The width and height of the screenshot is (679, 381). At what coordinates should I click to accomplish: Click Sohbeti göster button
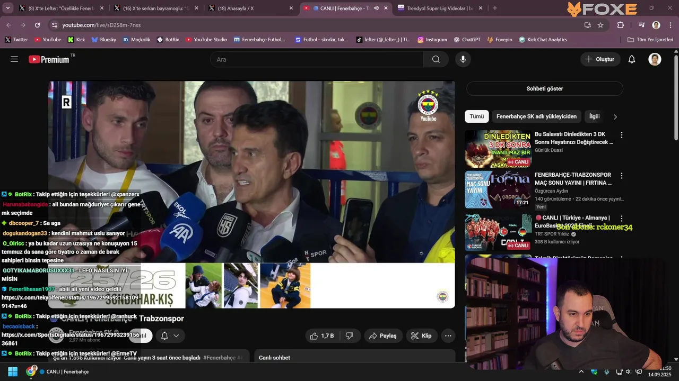point(545,88)
